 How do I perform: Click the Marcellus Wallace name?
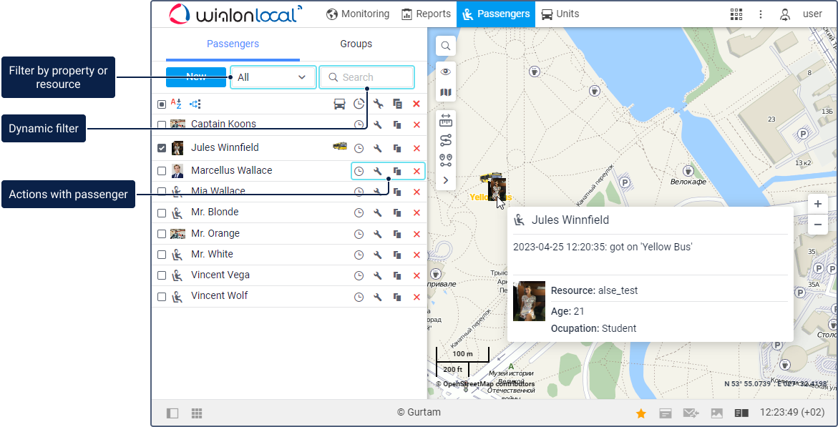click(231, 170)
